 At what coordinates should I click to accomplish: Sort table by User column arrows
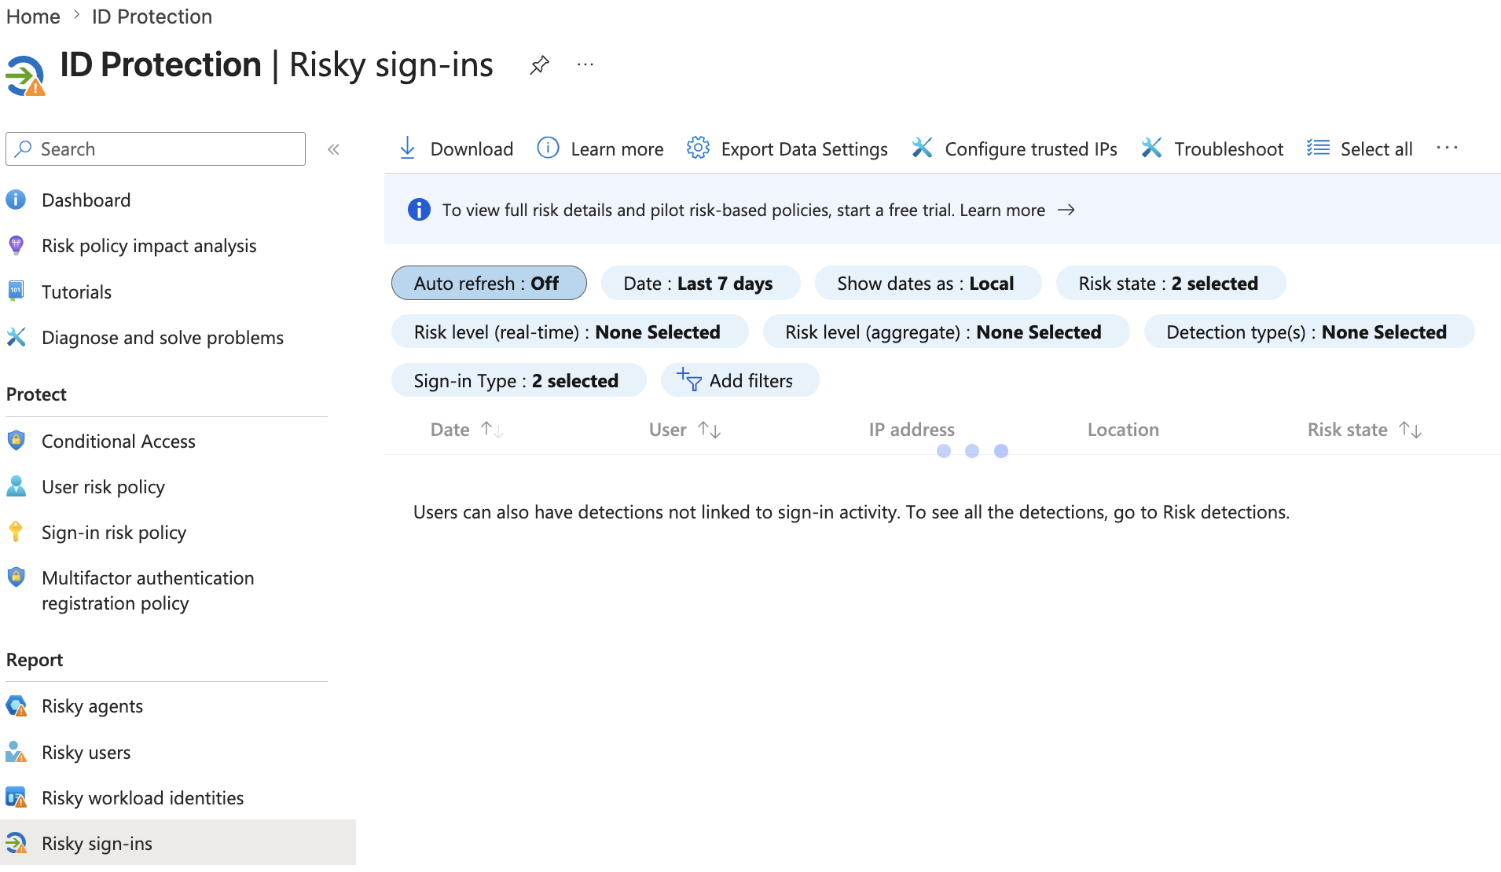(709, 430)
